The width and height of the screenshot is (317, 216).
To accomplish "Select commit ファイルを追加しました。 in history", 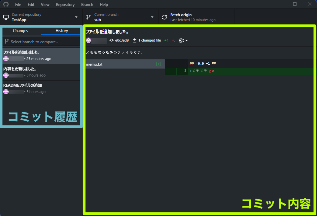I will coord(41,56).
